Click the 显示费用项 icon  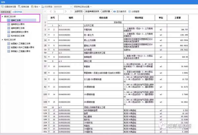[x=115, y=12]
